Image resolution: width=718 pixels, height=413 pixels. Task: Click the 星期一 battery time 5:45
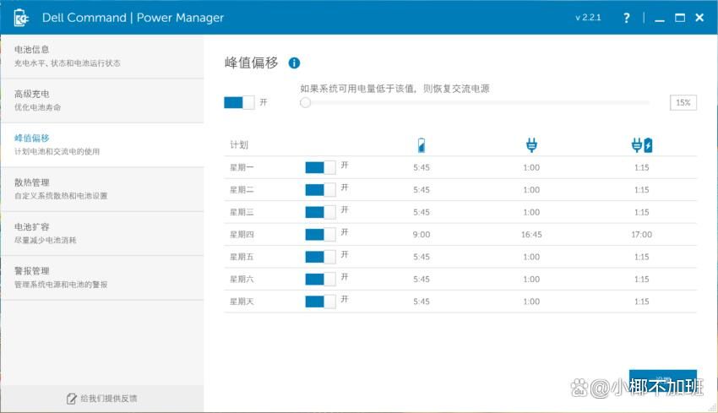(422, 167)
